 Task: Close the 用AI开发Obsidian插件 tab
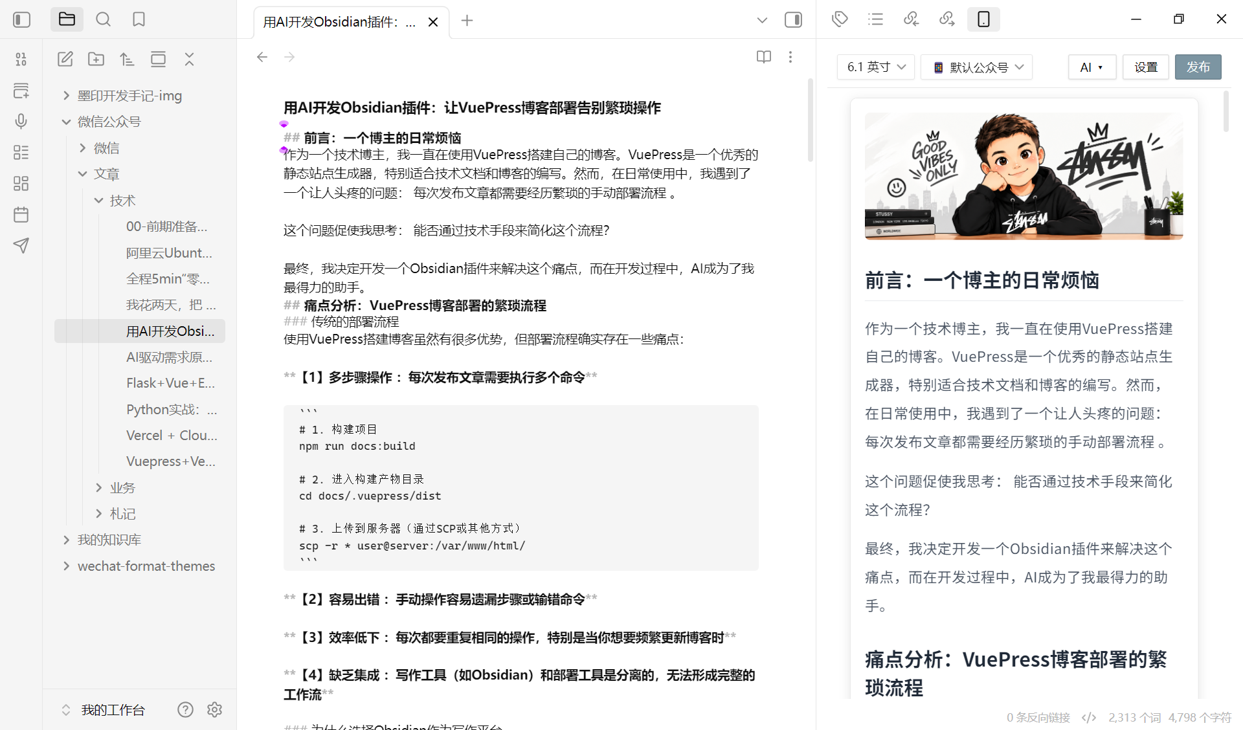(x=433, y=22)
